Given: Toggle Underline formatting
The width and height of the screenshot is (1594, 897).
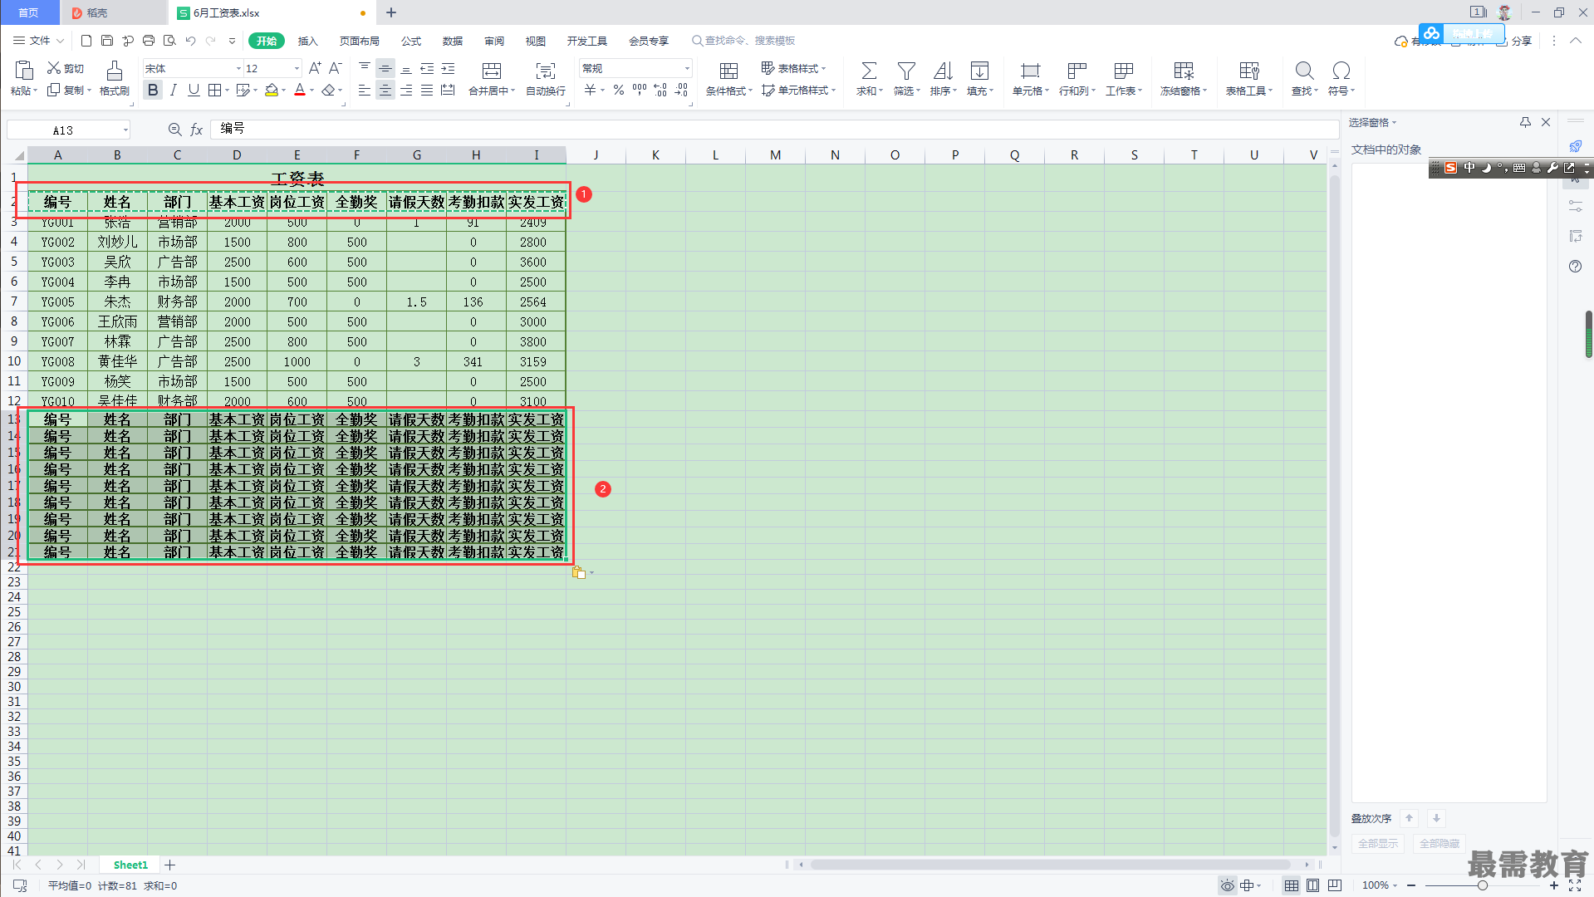Looking at the screenshot, I should 194,90.
